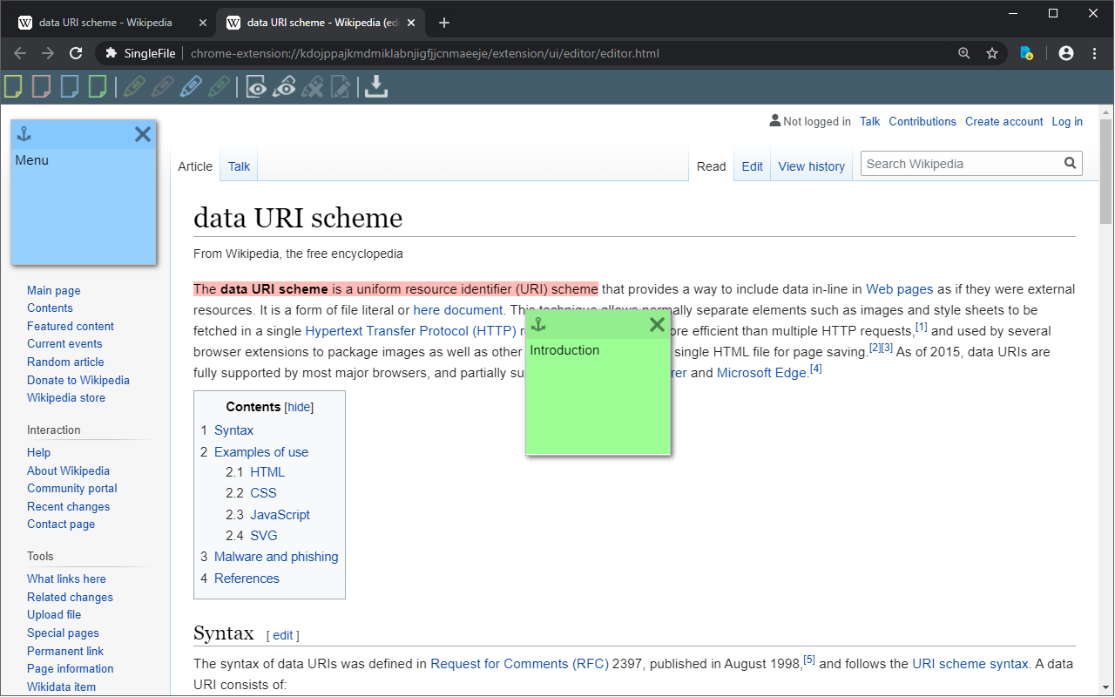Hide the table of contents
1115x697 pixels.
point(299,407)
